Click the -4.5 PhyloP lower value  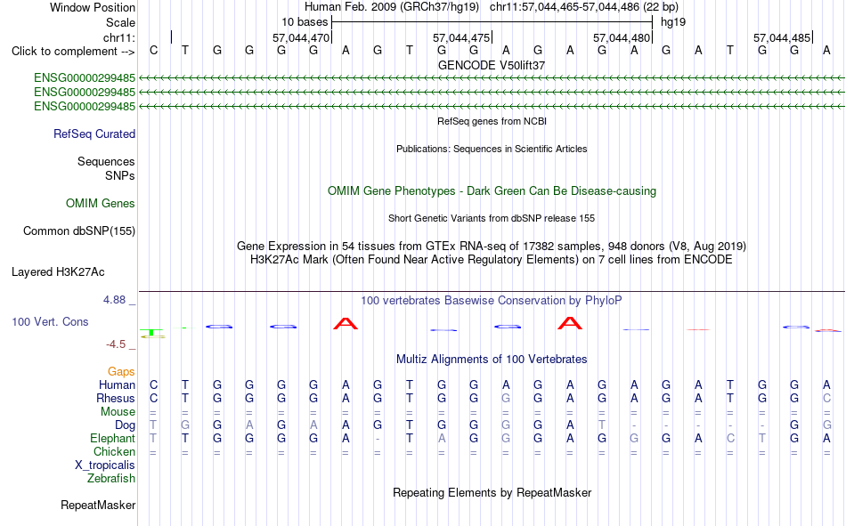(116, 344)
